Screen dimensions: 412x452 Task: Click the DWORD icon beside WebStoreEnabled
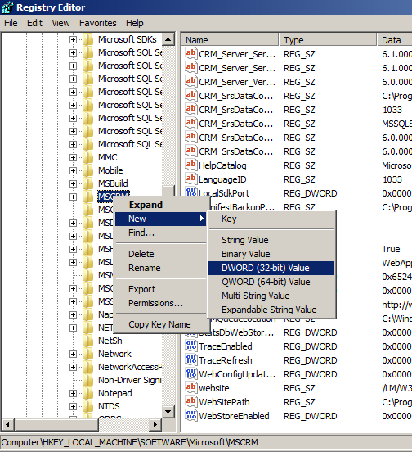191,416
